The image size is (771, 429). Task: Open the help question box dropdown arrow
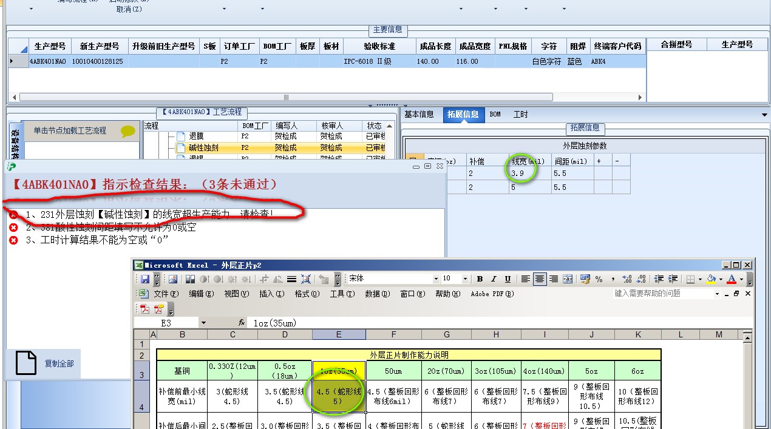[x=717, y=294]
